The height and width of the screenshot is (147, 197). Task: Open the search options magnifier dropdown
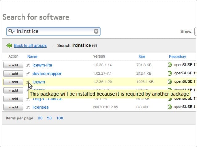(x=11, y=31)
